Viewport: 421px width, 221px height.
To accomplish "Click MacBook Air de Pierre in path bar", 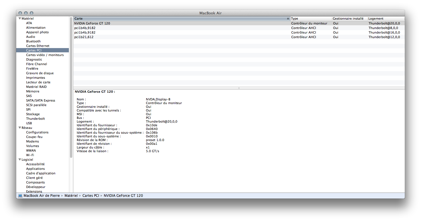I will (42, 196).
